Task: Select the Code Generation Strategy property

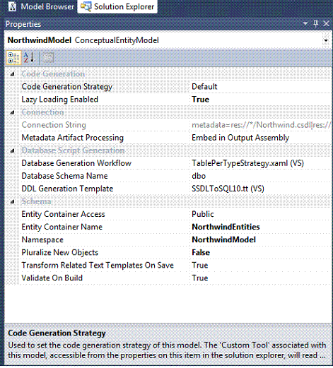Action: pyautogui.click(x=67, y=87)
